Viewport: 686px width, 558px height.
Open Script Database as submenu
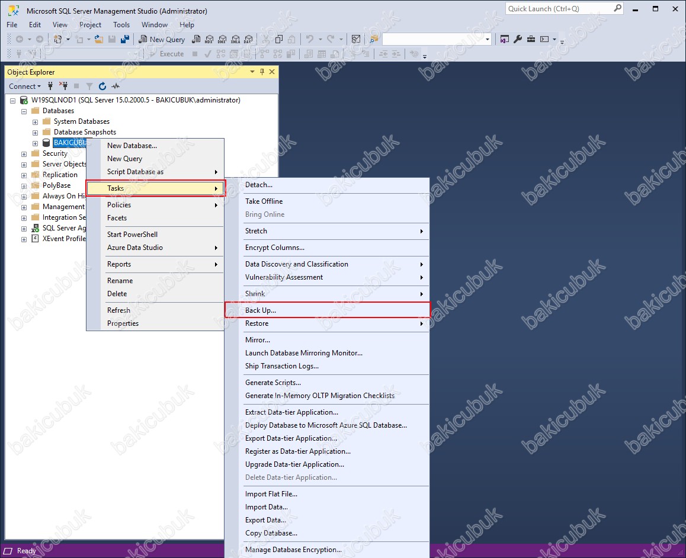pyautogui.click(x=155, y=172)
